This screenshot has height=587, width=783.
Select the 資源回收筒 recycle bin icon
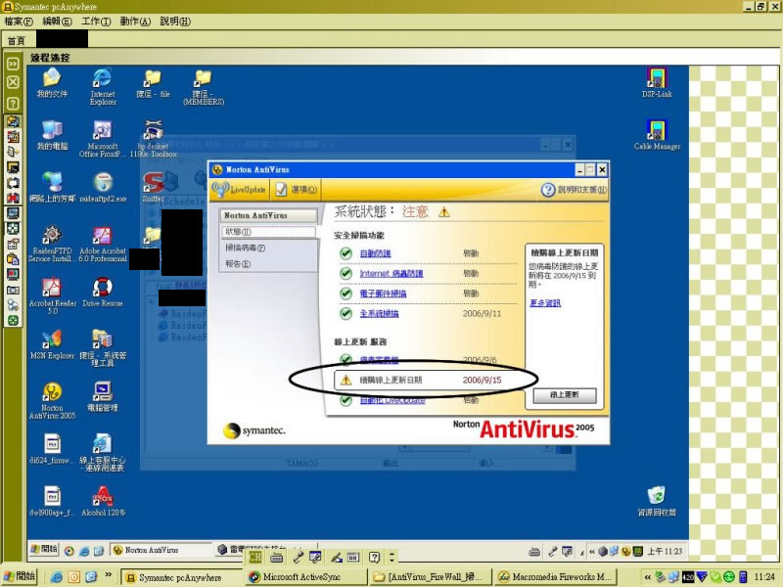657,502
